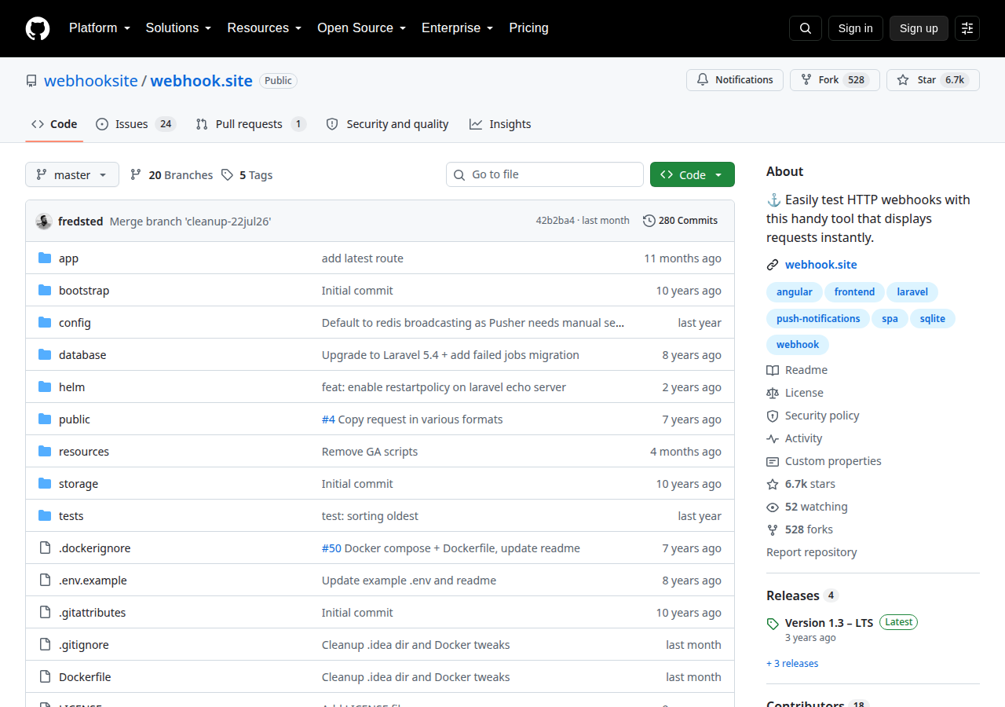This screenshot has height=707, width=1005.
Task: Click the Custom properties icon
Action: (773, 461)
